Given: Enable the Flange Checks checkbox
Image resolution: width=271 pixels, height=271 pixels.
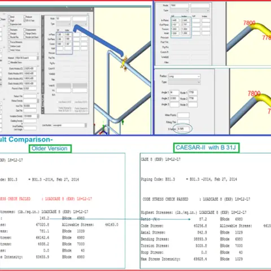Looking at the screenshot, I should tap(24, 33).
